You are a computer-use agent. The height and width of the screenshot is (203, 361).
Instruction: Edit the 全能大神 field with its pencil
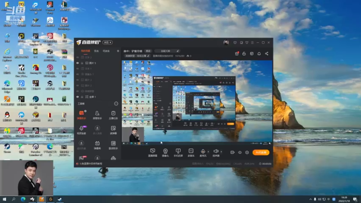coord(177,51)
